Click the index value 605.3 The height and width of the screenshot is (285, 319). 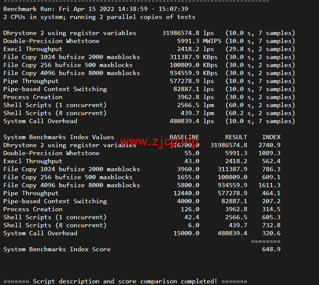tap(271, 217)
